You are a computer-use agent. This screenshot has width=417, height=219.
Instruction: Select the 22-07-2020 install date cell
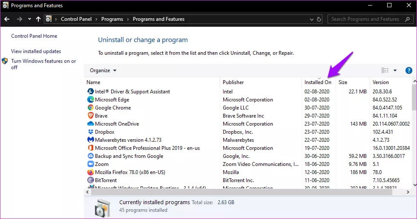tap(317, 140)
